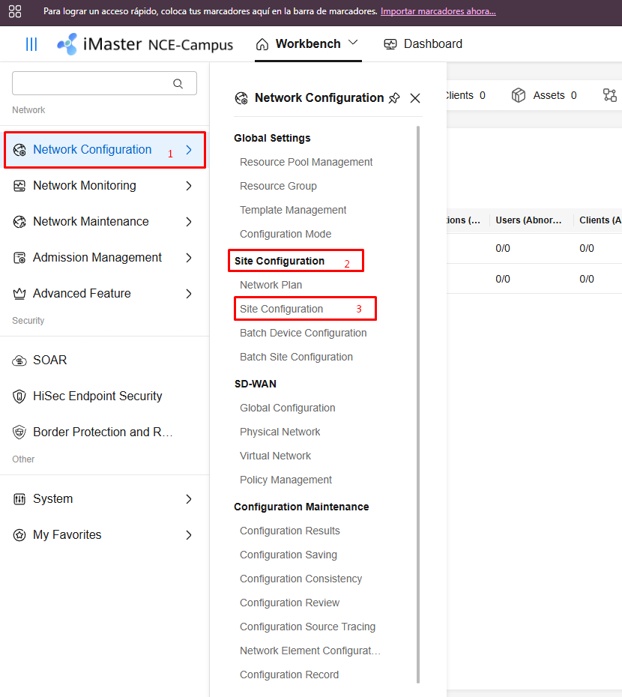Click the Dashboard monitor icon

point(390,44)
